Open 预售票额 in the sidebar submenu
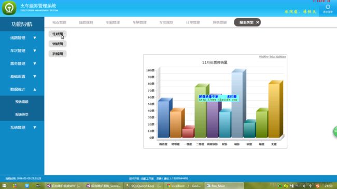The width and height of the screenshot is (337, 189). coord(22,102)
